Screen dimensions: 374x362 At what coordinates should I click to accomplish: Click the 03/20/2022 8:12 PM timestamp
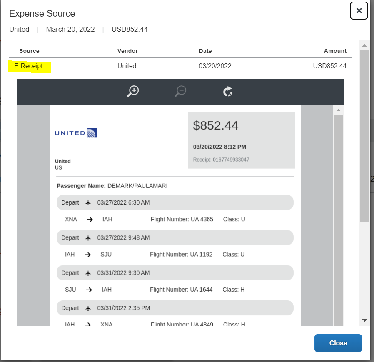click(x=219, y=147)
